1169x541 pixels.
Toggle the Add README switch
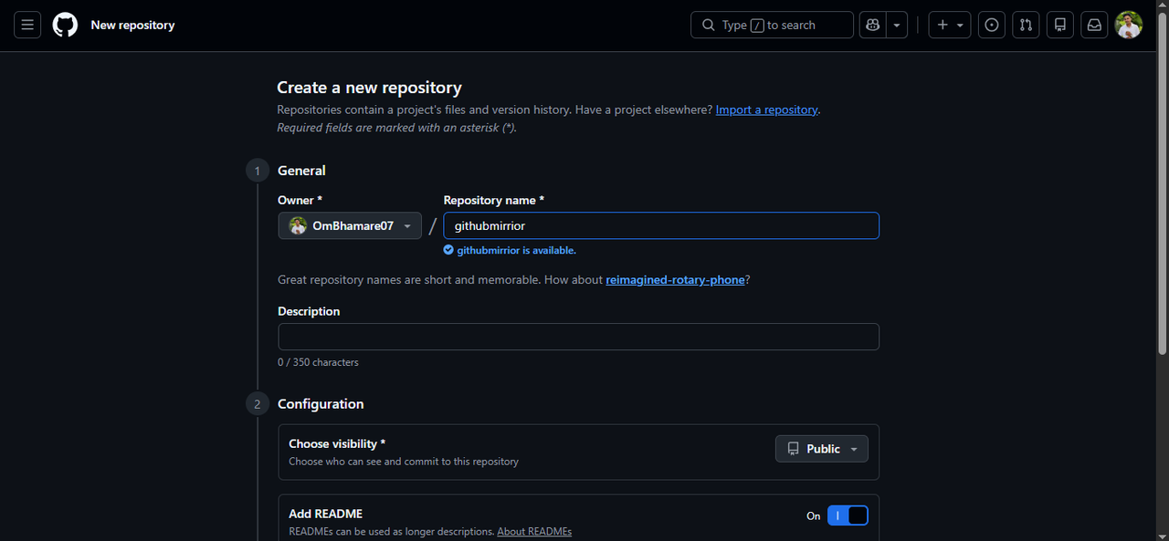click(848, 515)
